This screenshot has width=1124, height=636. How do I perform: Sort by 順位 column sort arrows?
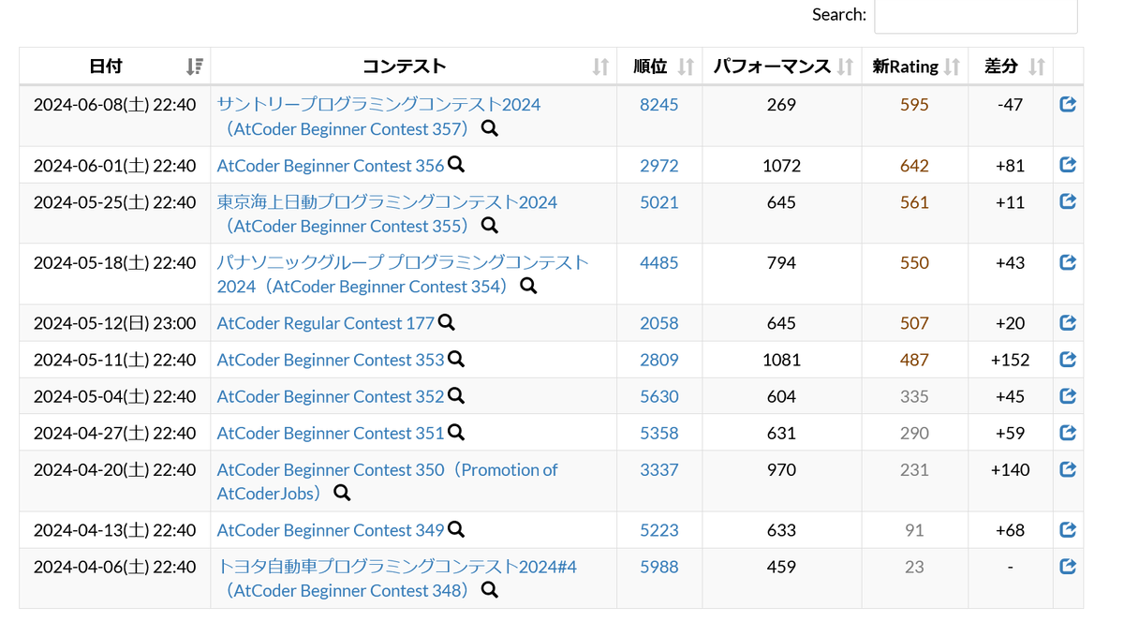point(686,67)
